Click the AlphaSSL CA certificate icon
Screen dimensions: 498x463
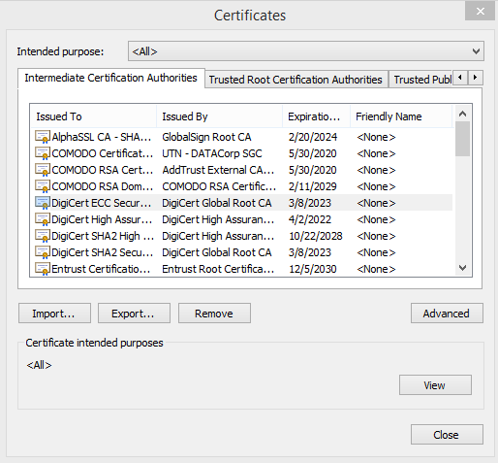[43, 137]
